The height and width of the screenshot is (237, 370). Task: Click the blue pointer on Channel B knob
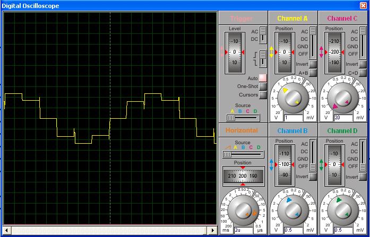[289, 200]
